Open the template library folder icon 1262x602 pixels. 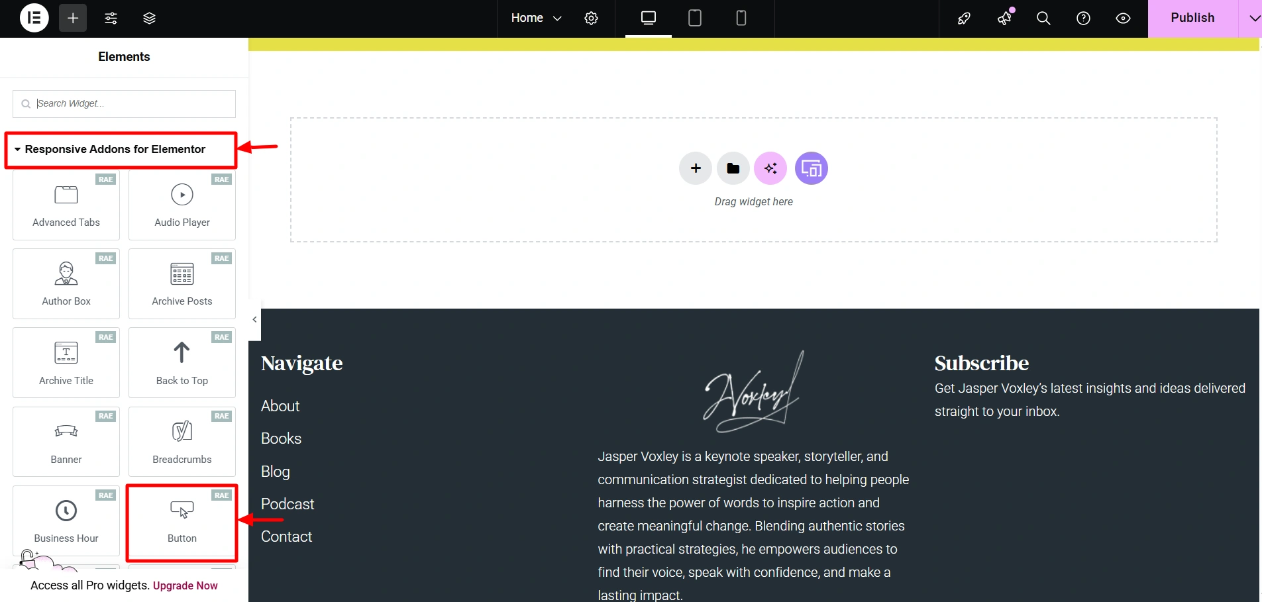[x=733, y=168]
